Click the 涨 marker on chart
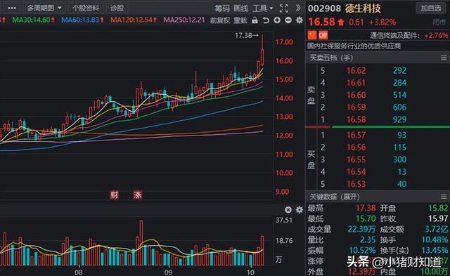 (138, 195)
